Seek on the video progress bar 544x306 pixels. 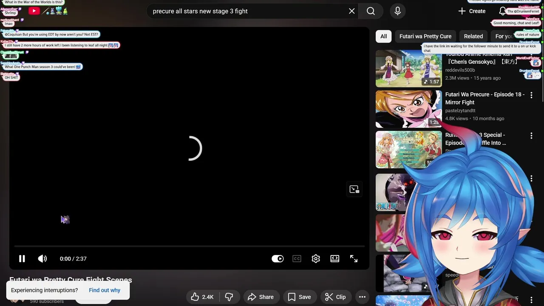pyautogui.click(x=189, y=246)
